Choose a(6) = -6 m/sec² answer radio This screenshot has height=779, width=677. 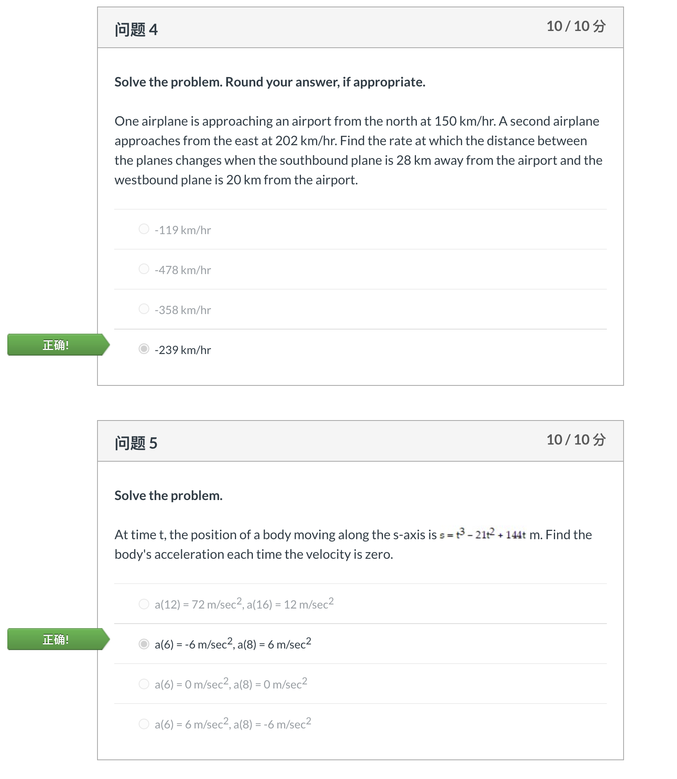pos(144,644)
